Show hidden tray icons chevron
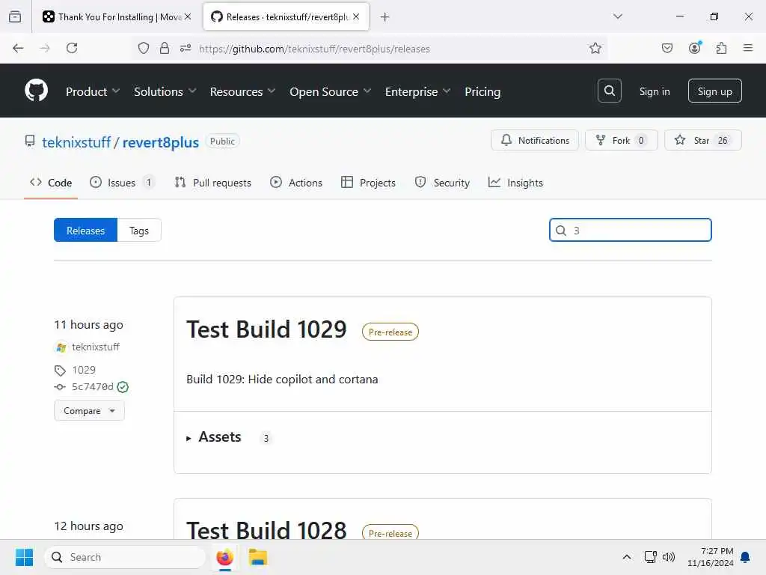Viewport: 766px width, 575px height. coord(627,557)
